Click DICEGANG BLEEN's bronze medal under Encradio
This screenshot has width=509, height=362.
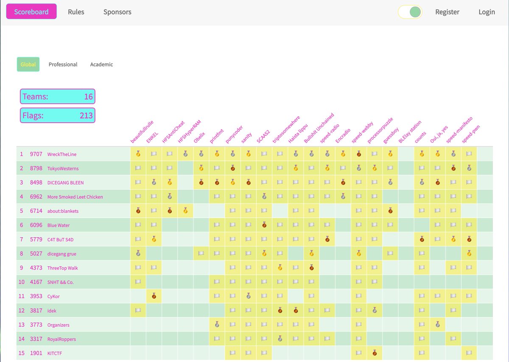tap(343, 182)
